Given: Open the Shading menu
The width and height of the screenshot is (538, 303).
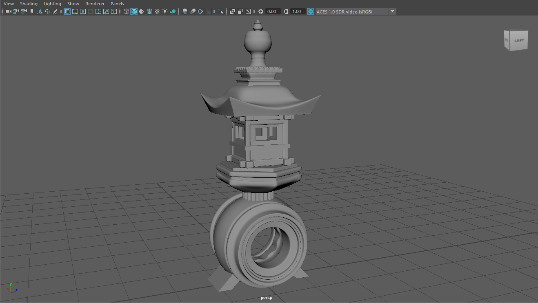Looking at the screenshot, I should (x=29, y=4).
